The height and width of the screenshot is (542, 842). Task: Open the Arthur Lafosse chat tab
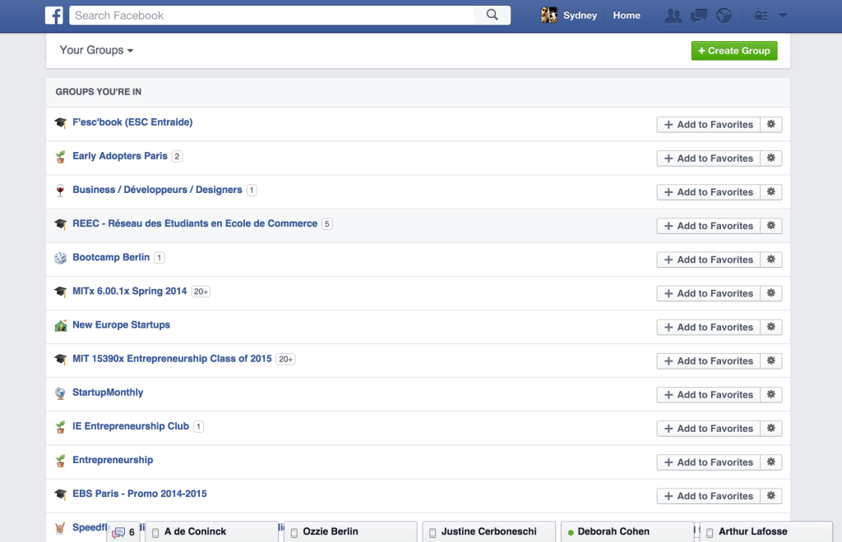pos(766,532)
